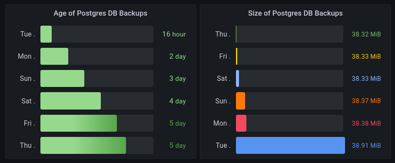Click the Thu gradient bar in Age panel
395x163 pixels.
(83, 145)
